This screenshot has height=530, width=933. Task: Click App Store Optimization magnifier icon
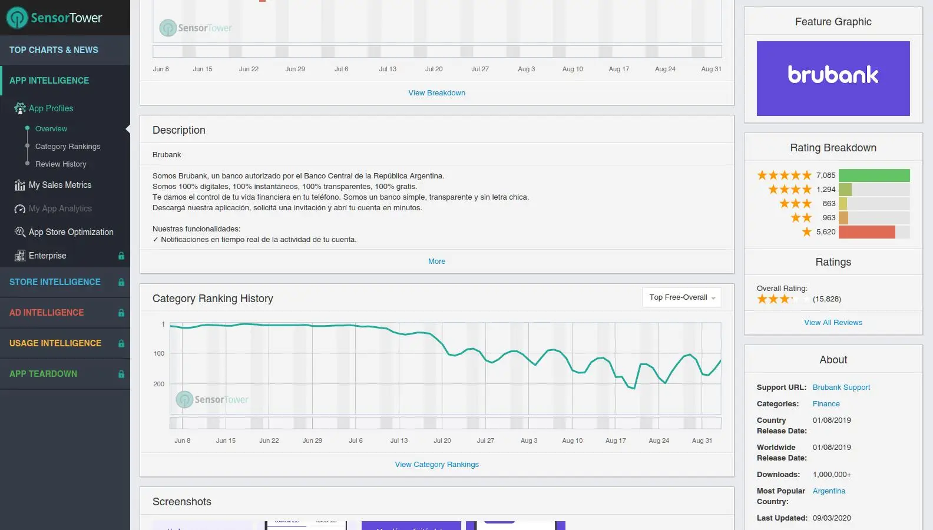coord(20,232)
